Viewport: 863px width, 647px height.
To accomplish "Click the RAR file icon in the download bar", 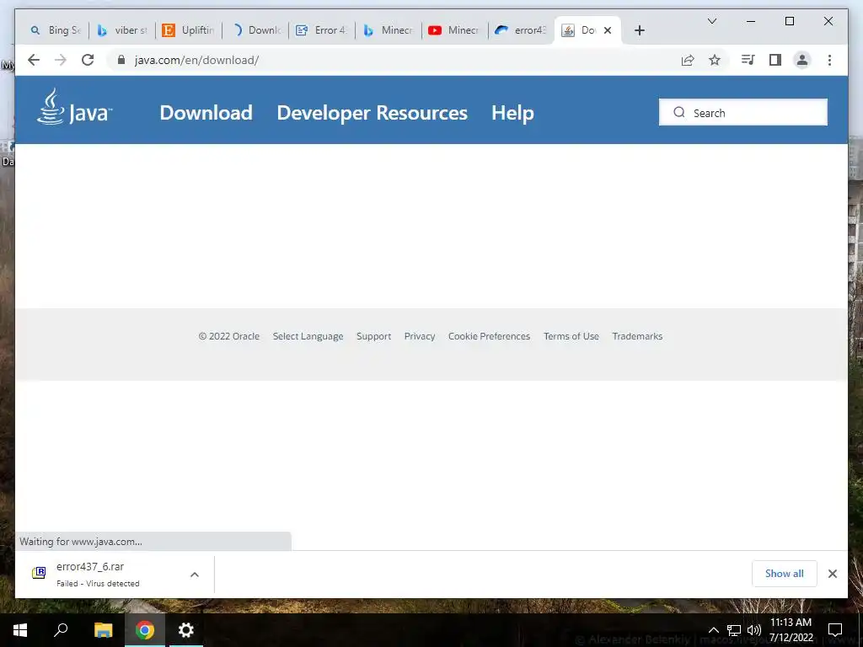I will 39,573.
